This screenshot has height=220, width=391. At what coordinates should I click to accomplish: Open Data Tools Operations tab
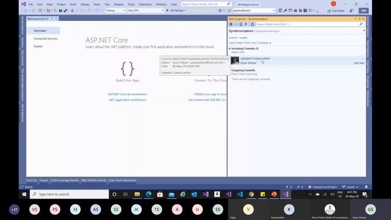(122, 180)
